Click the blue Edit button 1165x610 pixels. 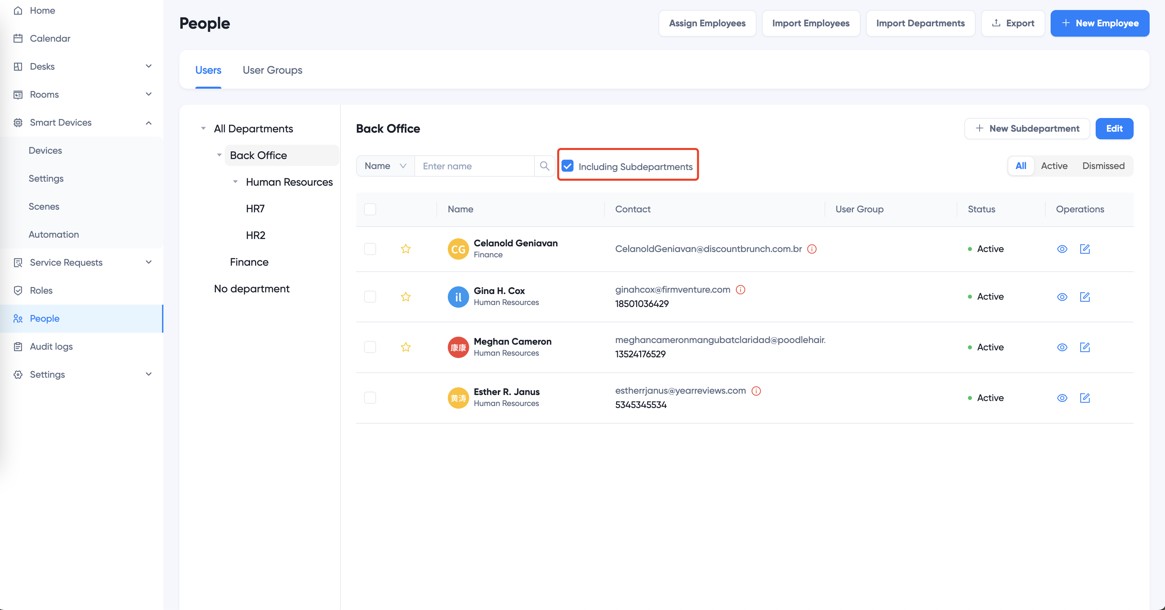pos(1114,128)
